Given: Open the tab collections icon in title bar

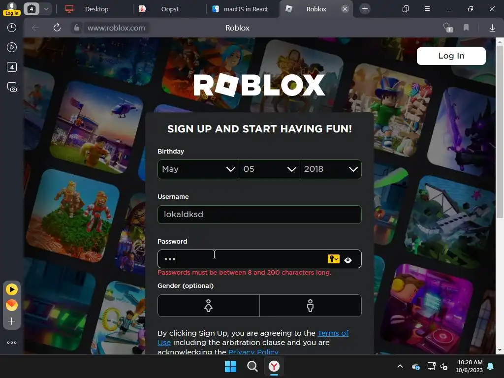Looking at the screenshot, I should pos(406,9).
